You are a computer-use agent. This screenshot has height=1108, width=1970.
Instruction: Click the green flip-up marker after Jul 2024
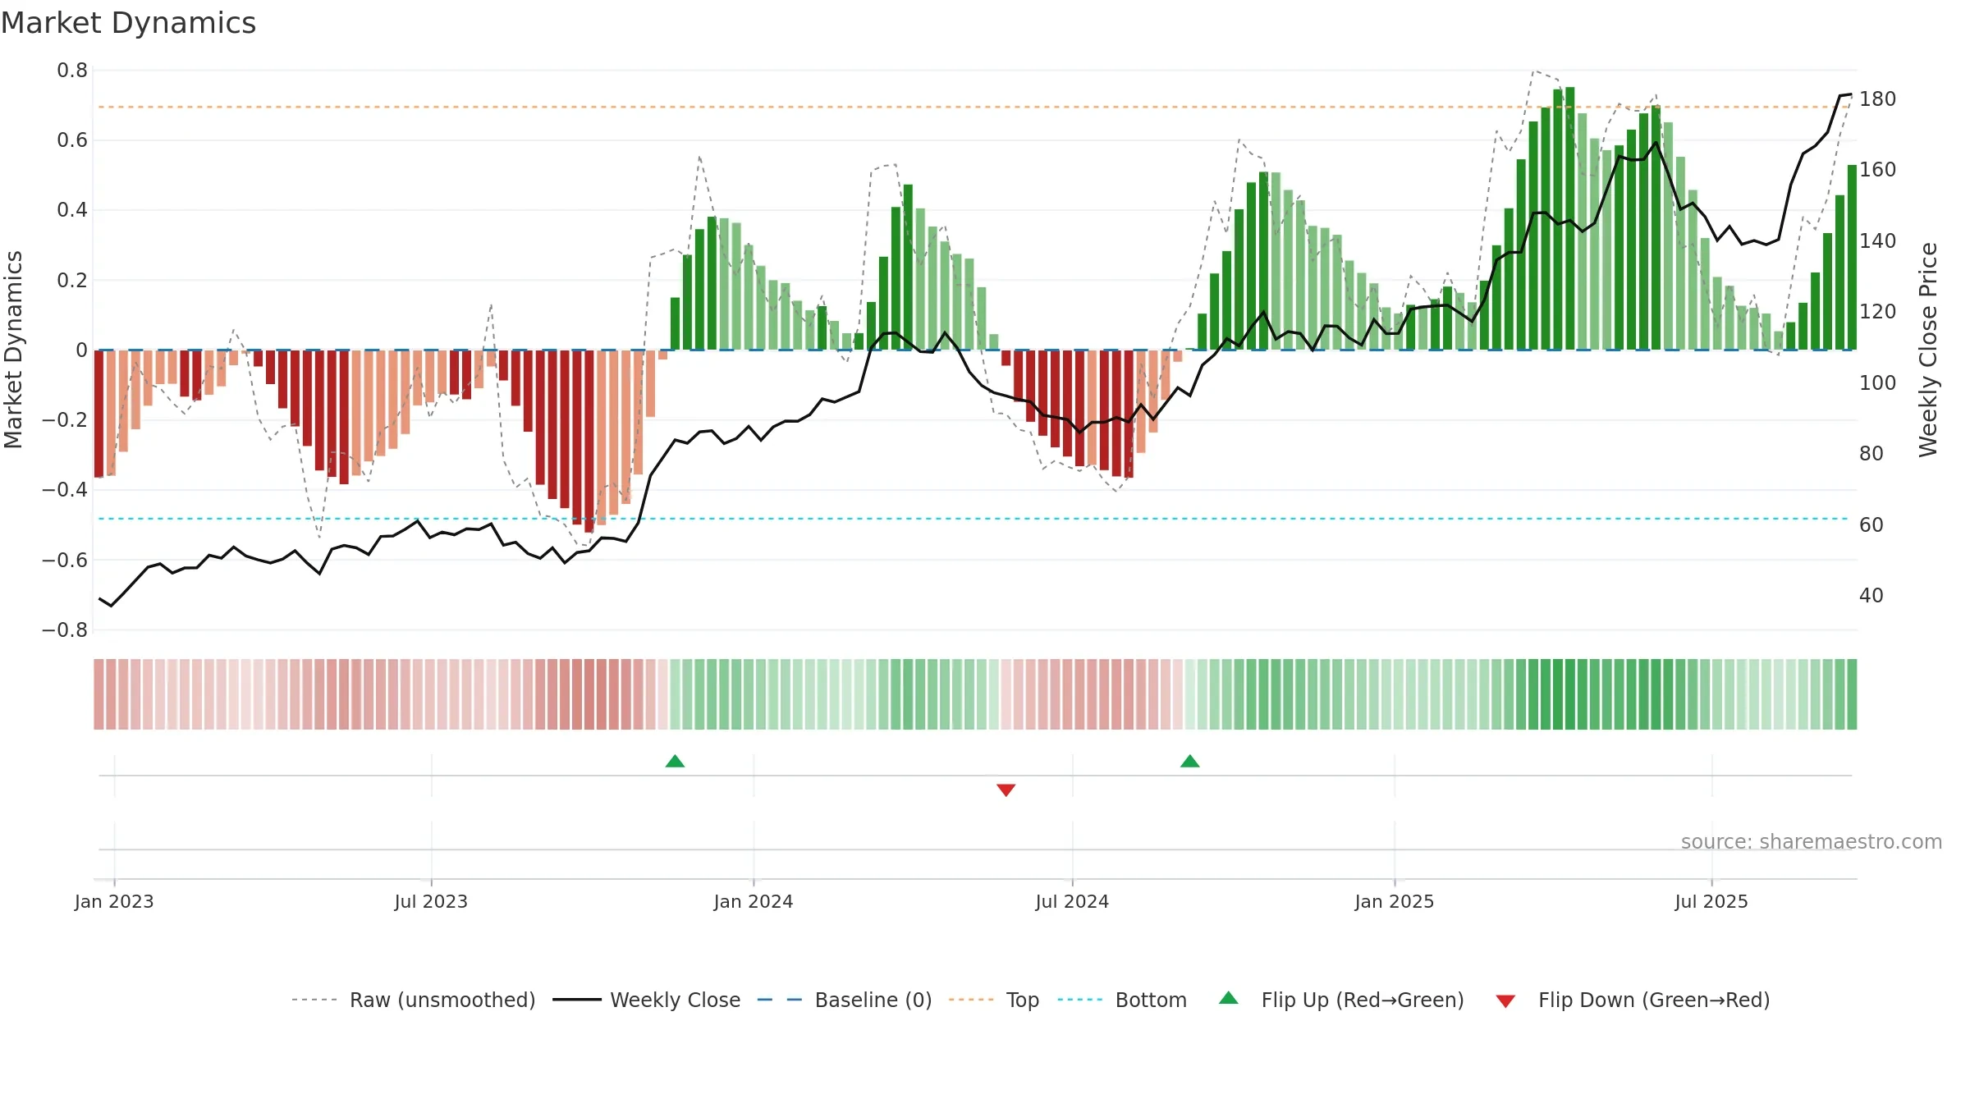[1190, 761]
